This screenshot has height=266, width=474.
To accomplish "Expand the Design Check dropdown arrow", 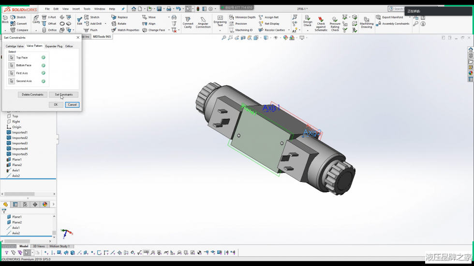I will tap(308, 30).
